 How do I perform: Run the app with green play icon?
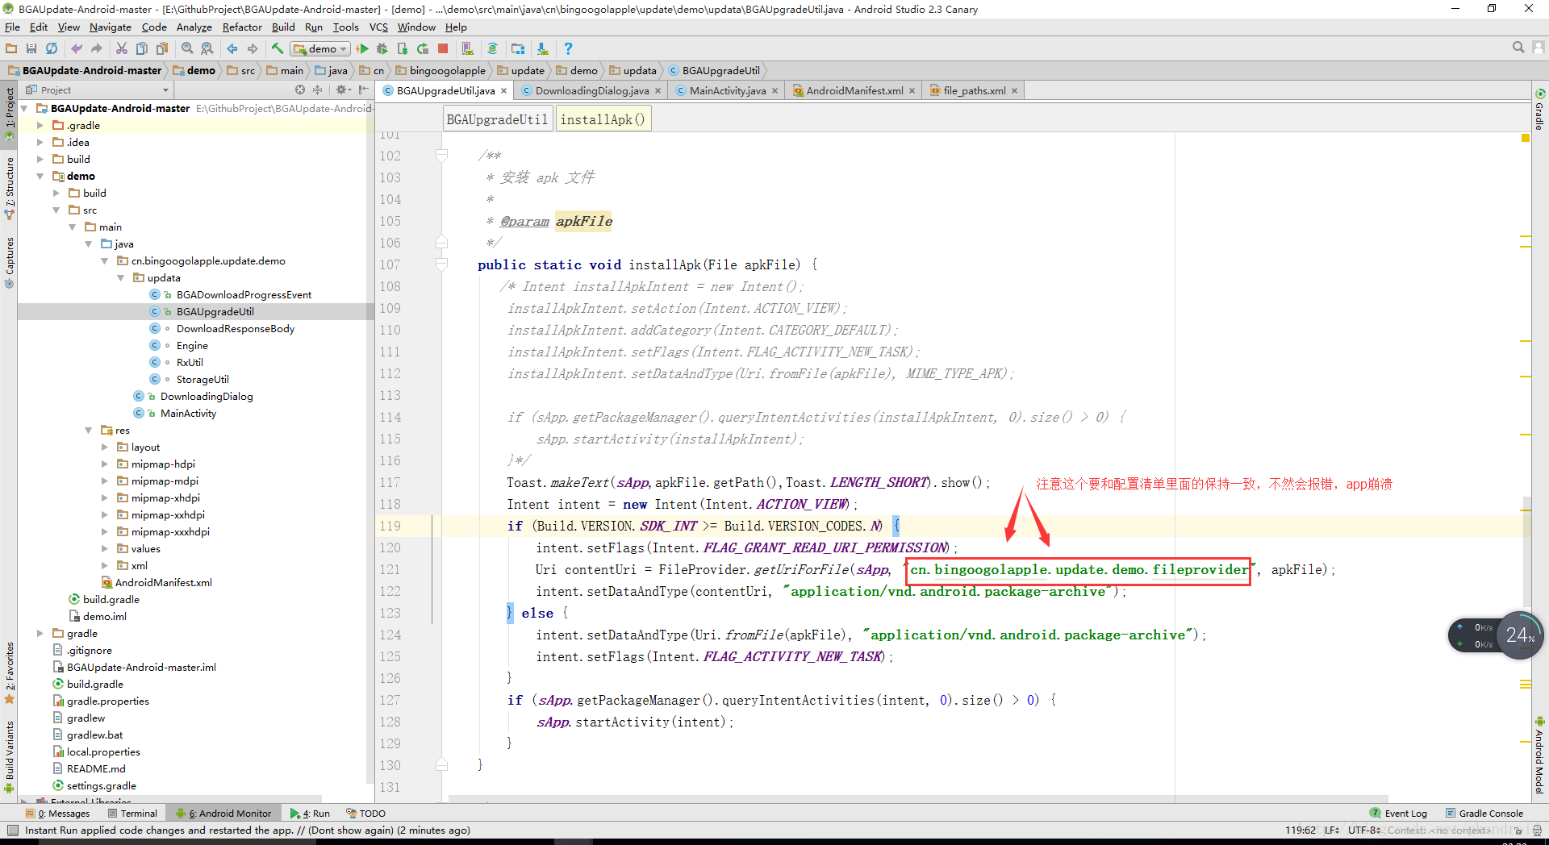[x=362, y=49]
